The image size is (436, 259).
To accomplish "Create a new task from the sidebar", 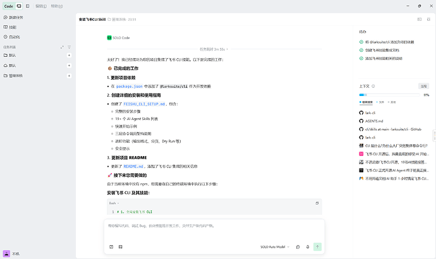I will (x=13, y=17).
